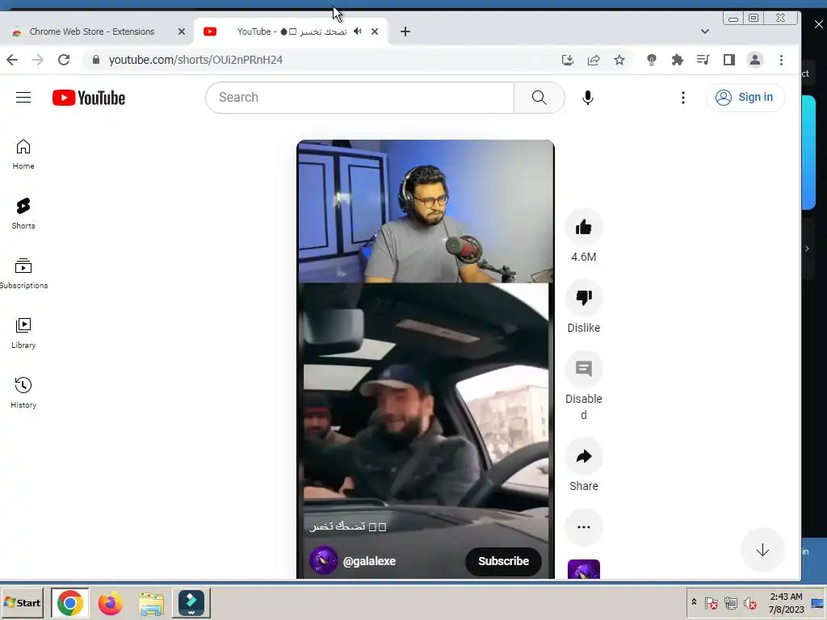Click the lightbulb extension icon
The image size is (827, 620).
[x=652, y=60]
